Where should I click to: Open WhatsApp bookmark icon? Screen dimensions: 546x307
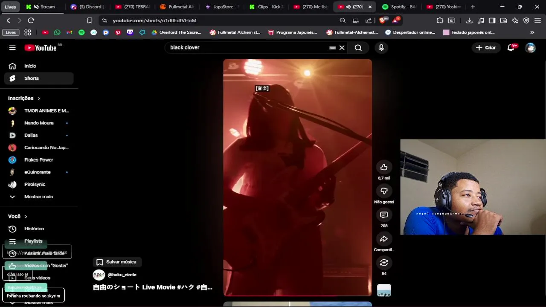pyautogui.click(x=57, y=32)
